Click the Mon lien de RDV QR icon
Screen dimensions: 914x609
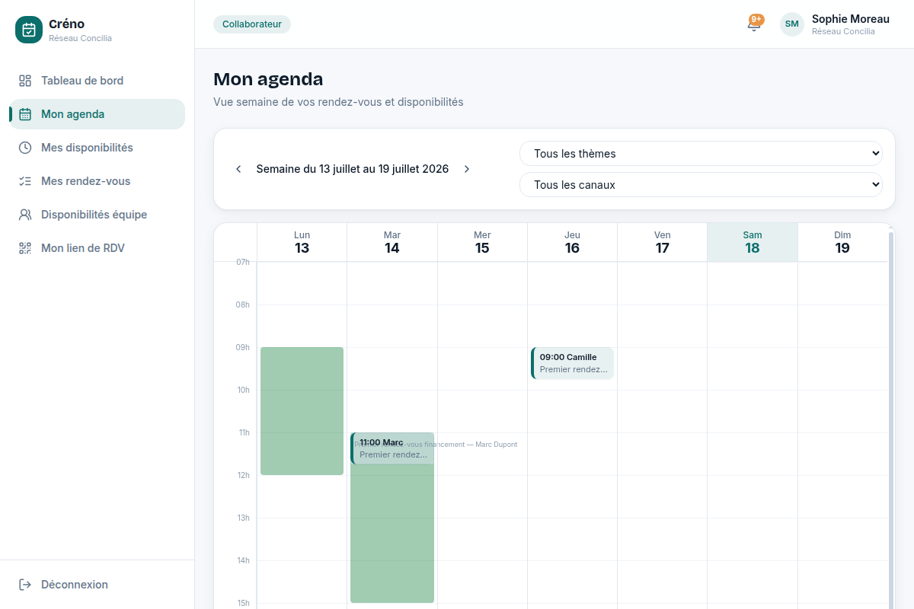(25, 248)
